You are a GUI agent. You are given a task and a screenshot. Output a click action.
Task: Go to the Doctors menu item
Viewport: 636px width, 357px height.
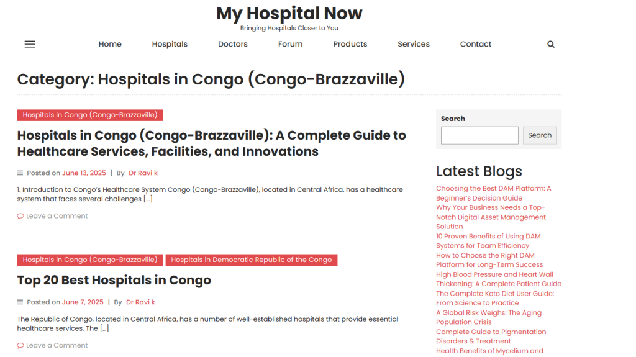point(232,44)
